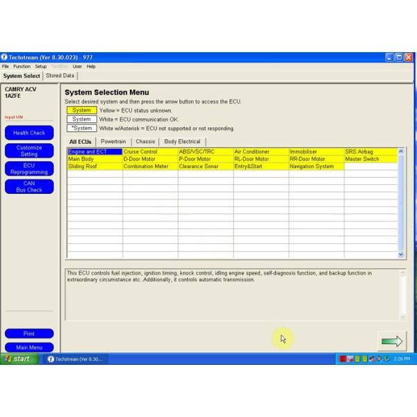
Task: Open the Windows Start menu
Action: 17,359
